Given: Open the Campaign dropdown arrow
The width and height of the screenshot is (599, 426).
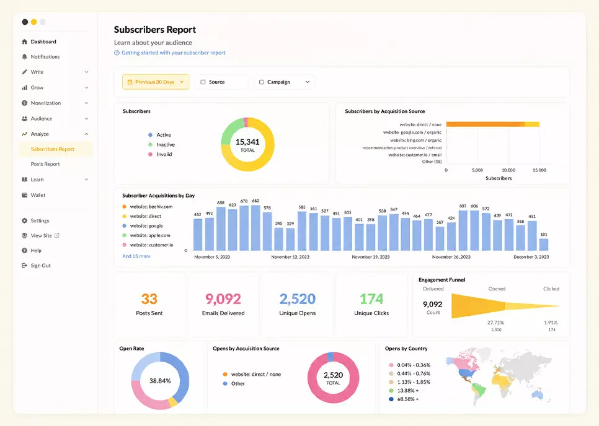Looking at the screenshot, I should [308, 82].
